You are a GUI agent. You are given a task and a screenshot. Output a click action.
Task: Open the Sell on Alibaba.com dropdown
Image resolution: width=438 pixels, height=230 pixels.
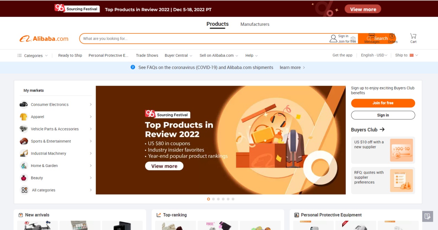pyautogui.click(x=219, y=55)
